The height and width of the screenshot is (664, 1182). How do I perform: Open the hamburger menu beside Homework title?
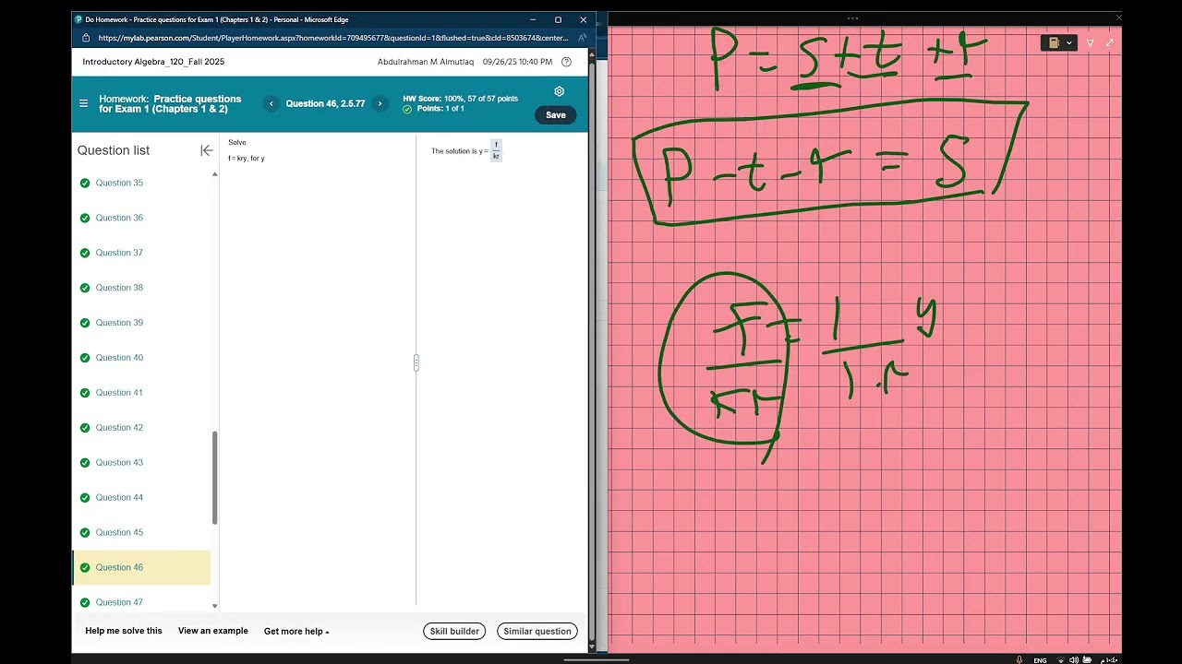click(x=83, y=103)
